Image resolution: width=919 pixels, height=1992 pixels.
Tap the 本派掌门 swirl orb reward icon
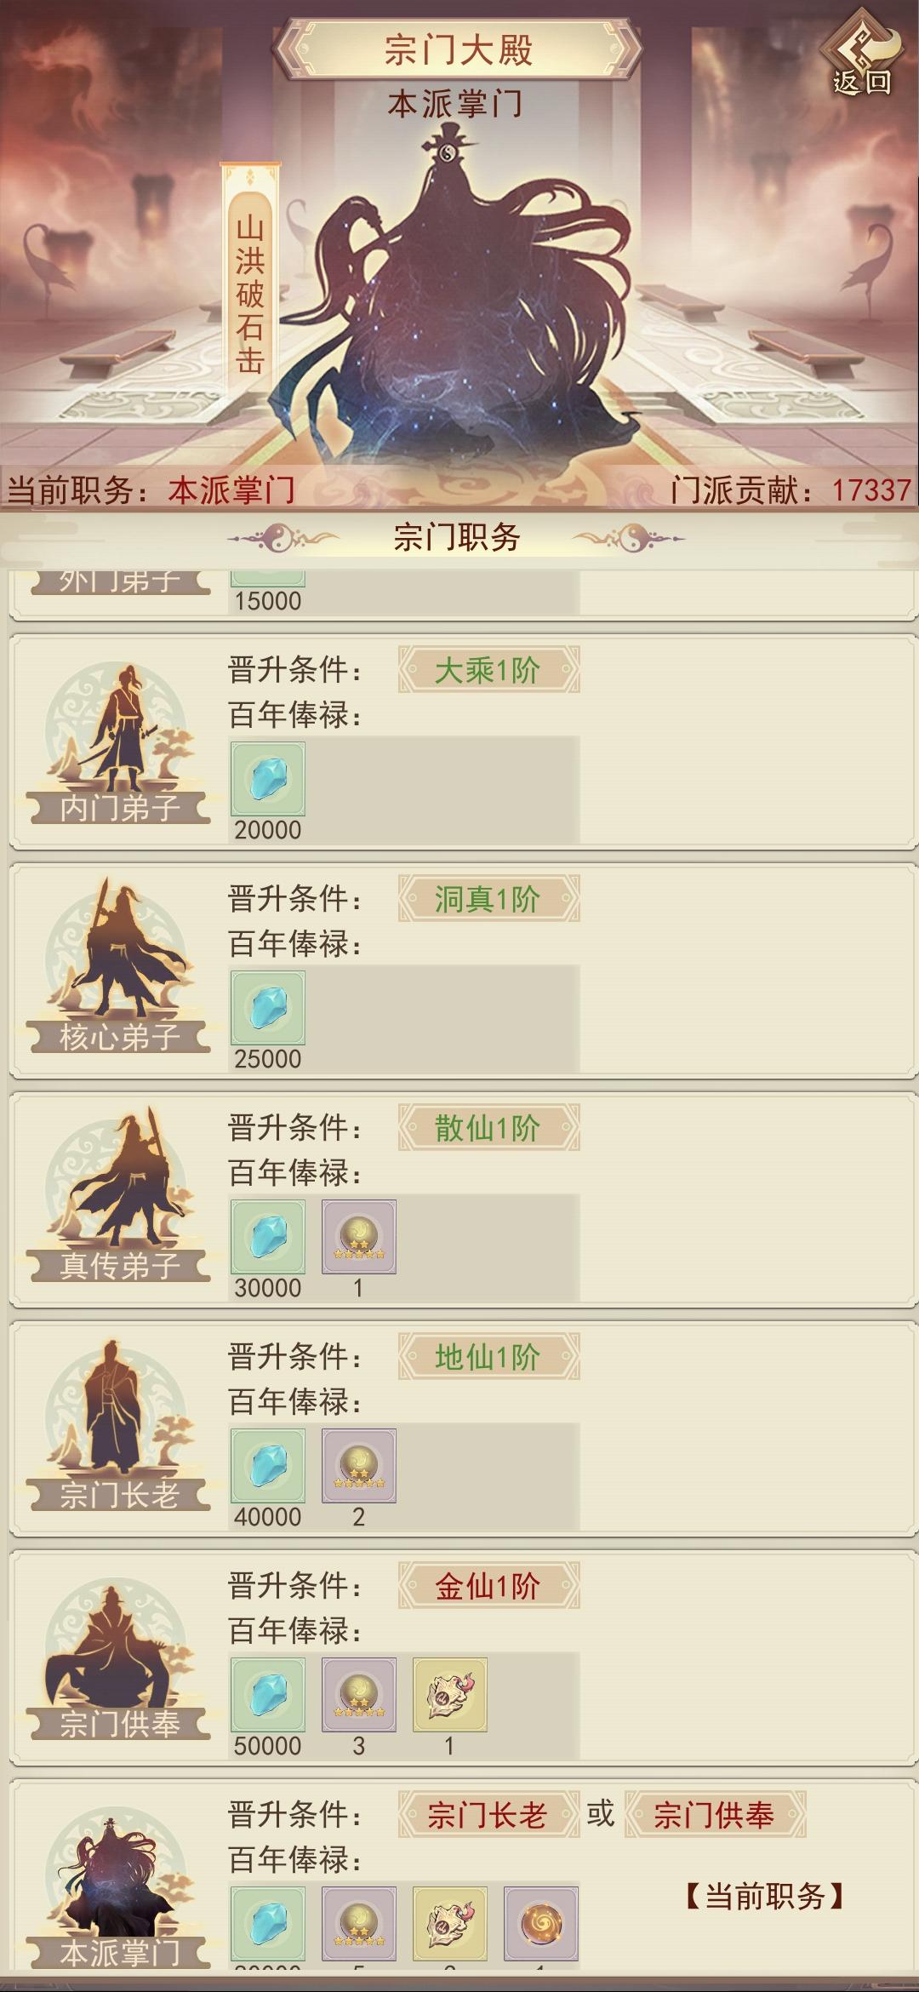coord(541,1924)
